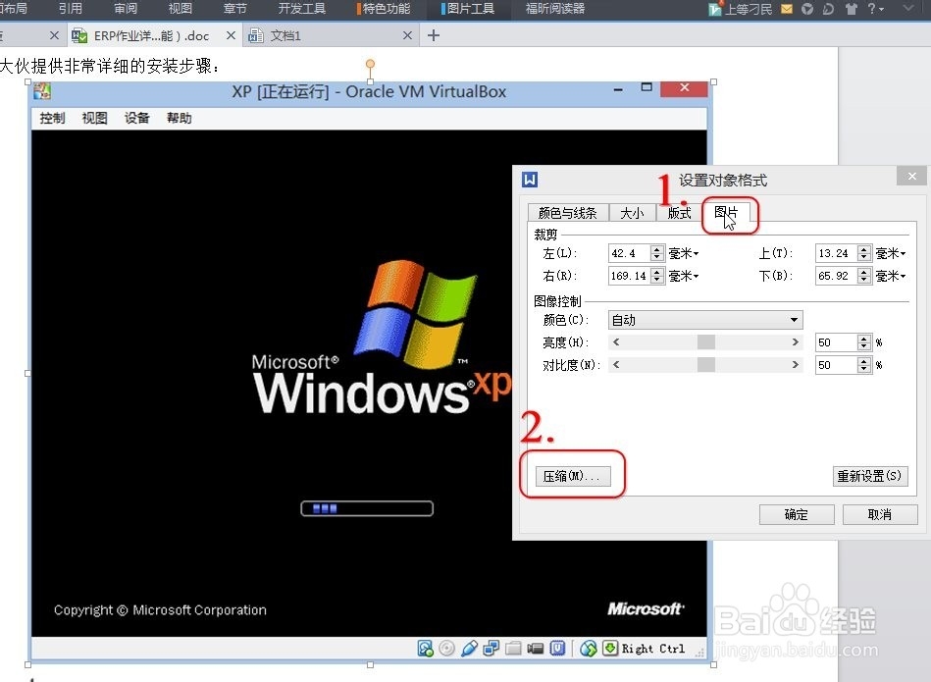Open the 审阅 ribbon tab
This screenshot has height=682, width=931.
click(x=126, y=9)
